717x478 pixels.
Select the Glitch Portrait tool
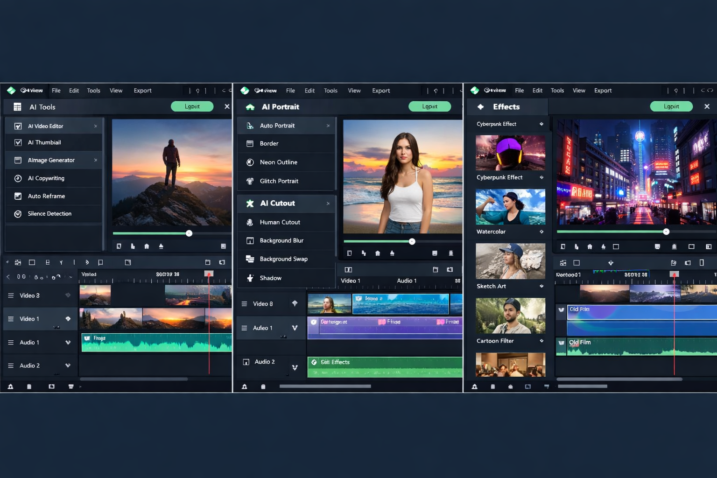pyautogui.click(x=279, y=181)
